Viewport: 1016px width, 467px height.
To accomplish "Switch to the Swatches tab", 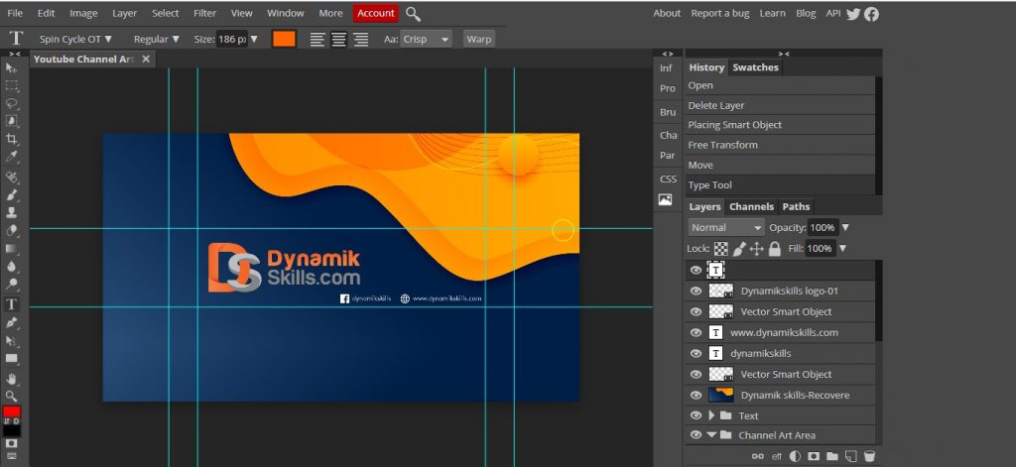I will point(755,67).
